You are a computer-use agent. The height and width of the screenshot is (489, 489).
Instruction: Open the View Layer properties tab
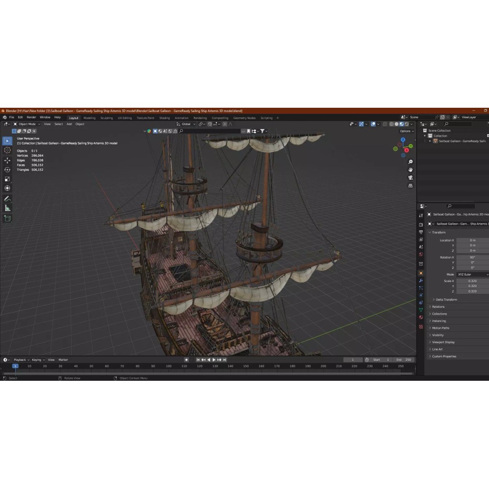click(421, 240)
